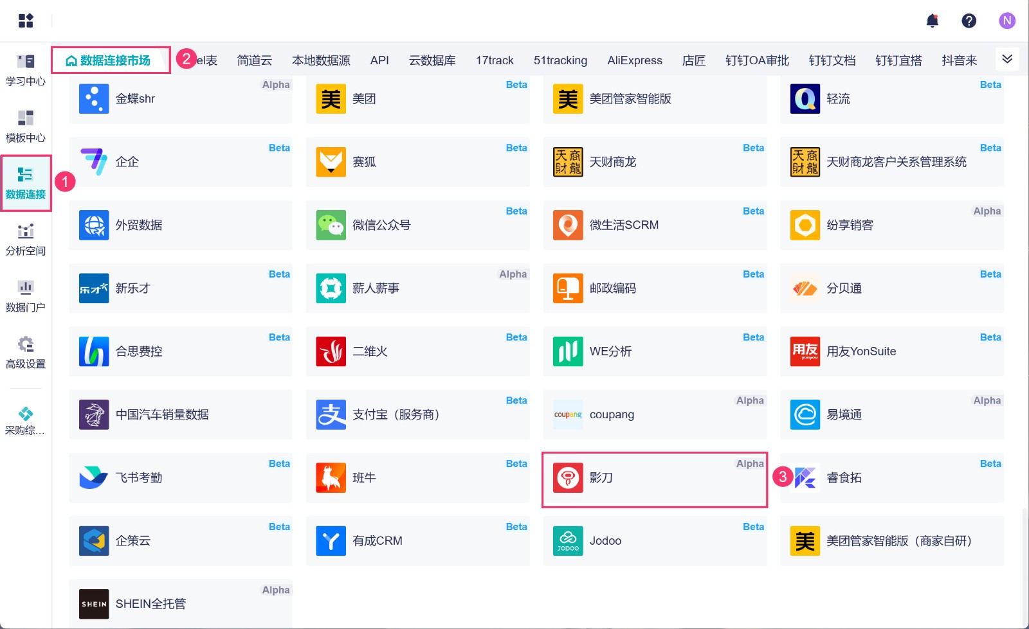This screenshot has height=629, width=1029.
Task: Expand the hidden tabs chevron
Action: pyautogui.click(x=1007, y=59)
